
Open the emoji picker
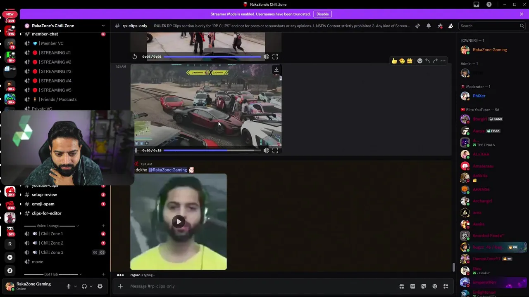click(435, 286)
